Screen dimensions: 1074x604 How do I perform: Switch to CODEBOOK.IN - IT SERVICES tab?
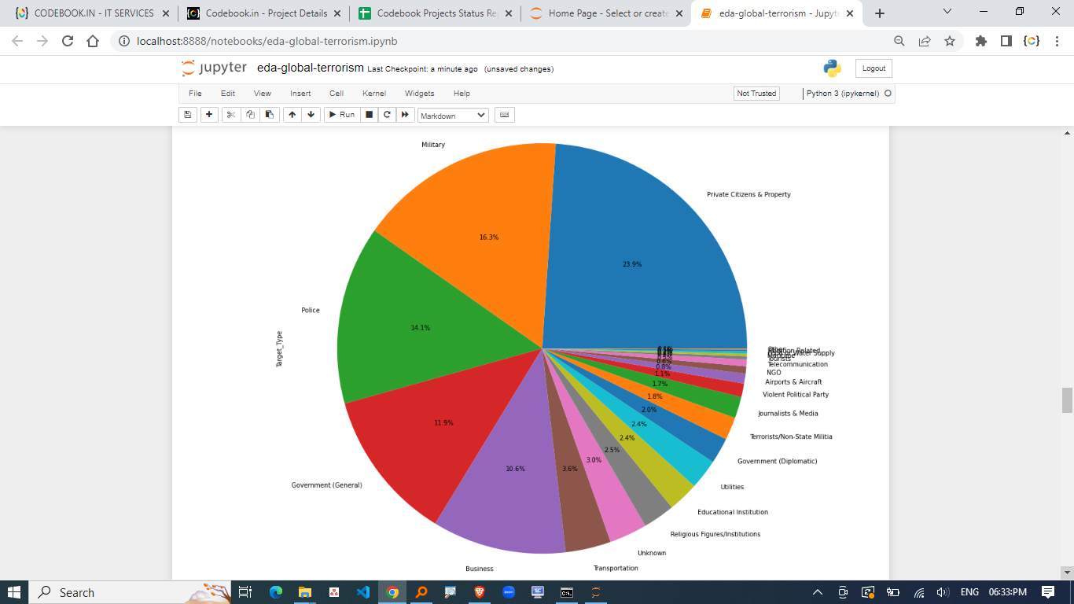pos(94,13)
